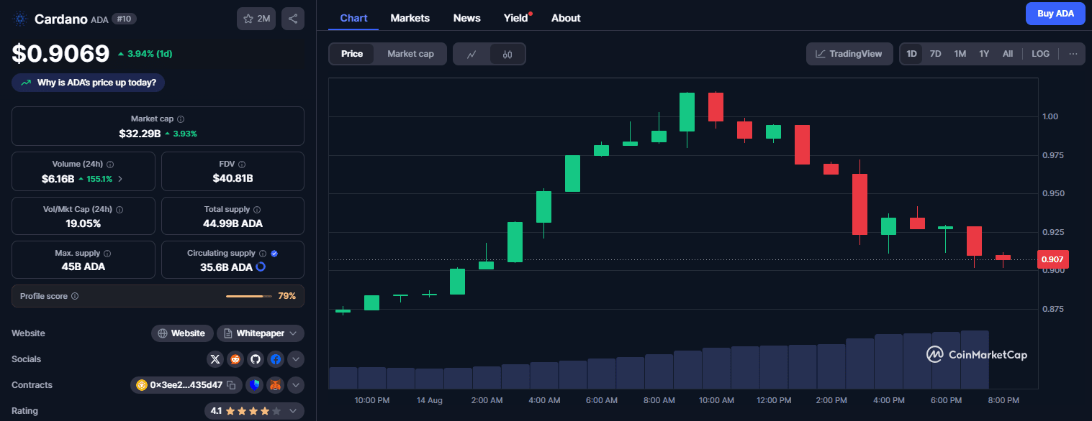Click the verified badge beside Circulating supply

(x=274, y=254)
